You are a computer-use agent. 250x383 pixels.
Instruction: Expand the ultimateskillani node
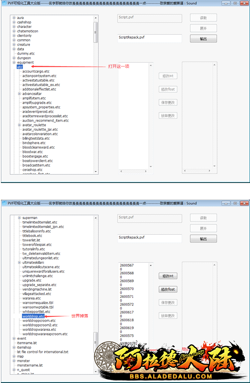click(19, 262)
